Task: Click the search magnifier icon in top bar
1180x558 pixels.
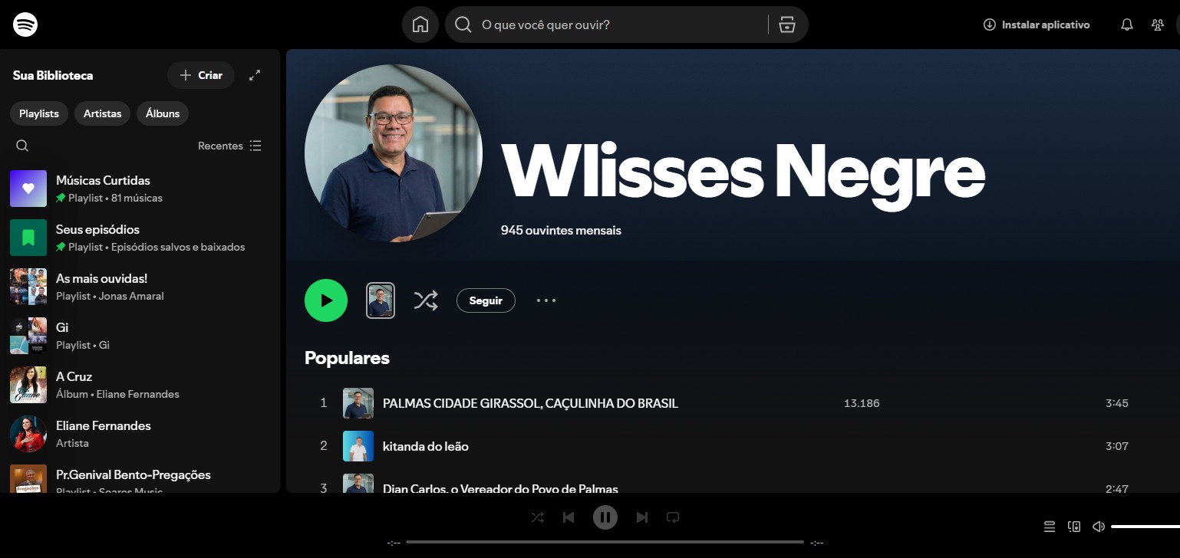Action: [x=463, y=25]
